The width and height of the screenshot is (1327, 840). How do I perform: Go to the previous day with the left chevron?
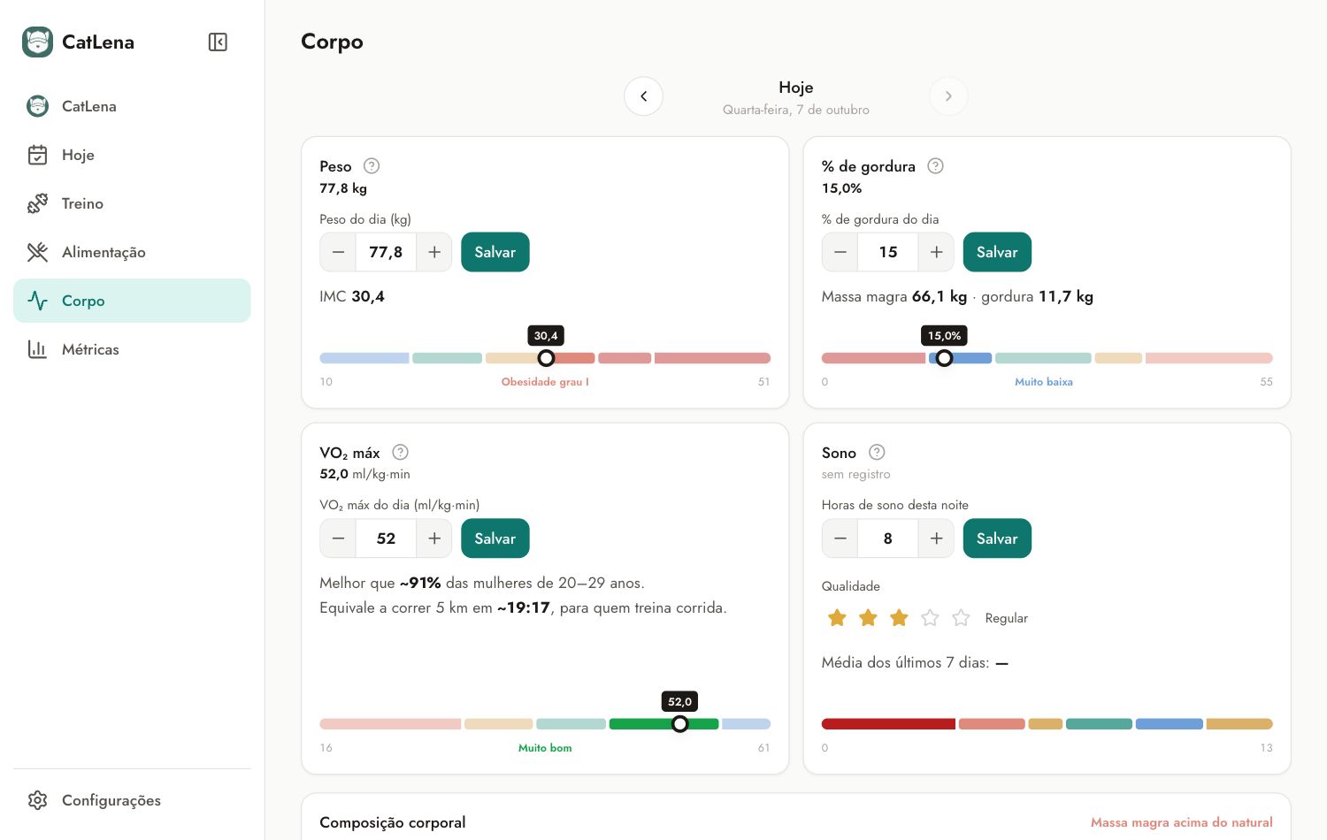643,96
